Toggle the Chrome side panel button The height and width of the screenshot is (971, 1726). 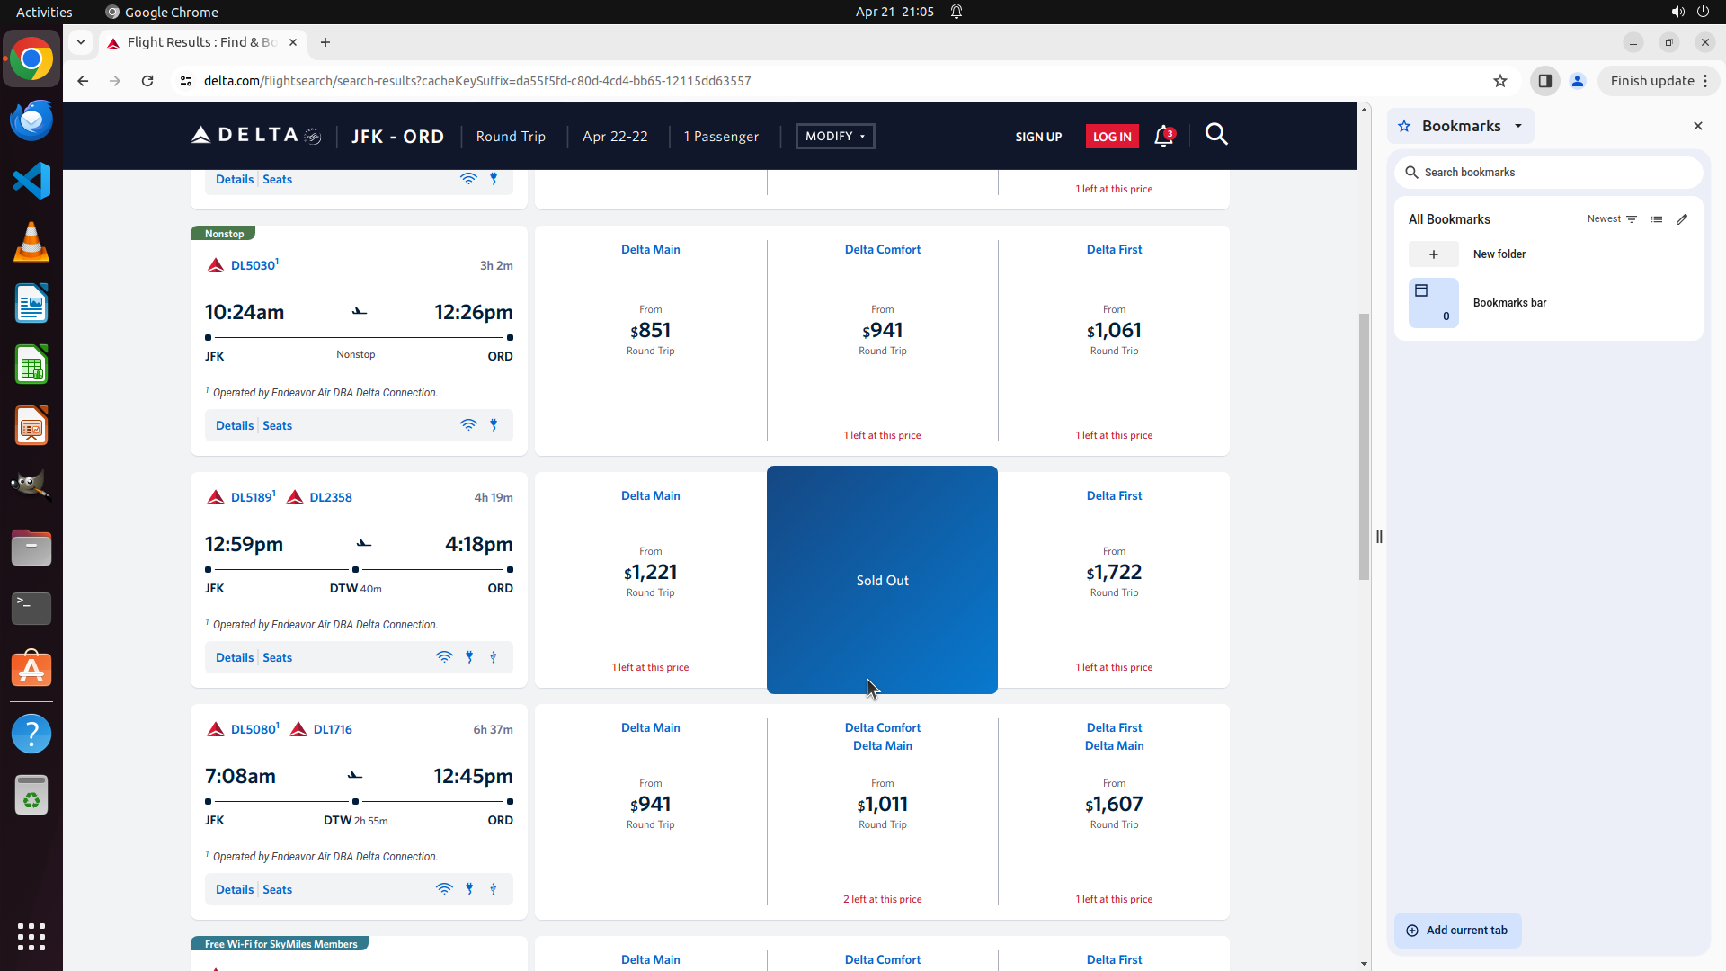coord(1544,81)
